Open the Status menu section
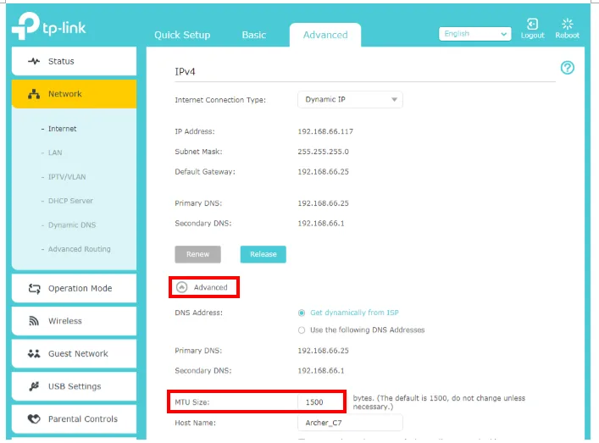The height and width of the screenshot is (443, 599). 74,61
